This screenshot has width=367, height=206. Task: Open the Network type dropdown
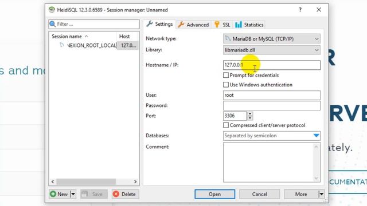coord(272,39)
